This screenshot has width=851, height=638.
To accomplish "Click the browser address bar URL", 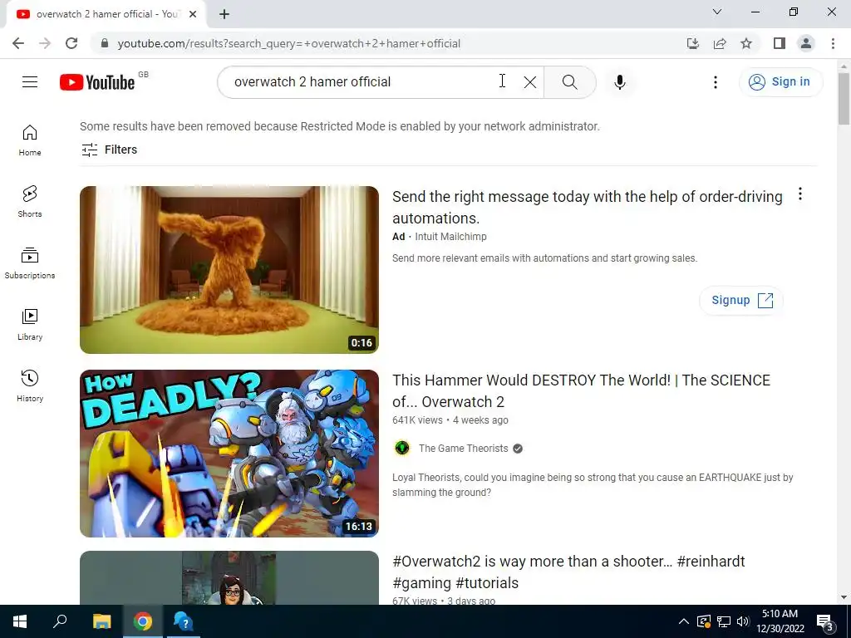I will tap(288, 43).
